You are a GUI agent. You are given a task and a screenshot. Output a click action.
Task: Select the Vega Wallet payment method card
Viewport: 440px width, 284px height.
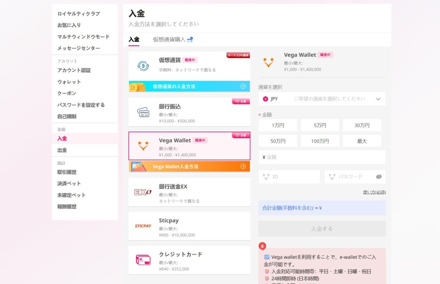coord(189,146)
